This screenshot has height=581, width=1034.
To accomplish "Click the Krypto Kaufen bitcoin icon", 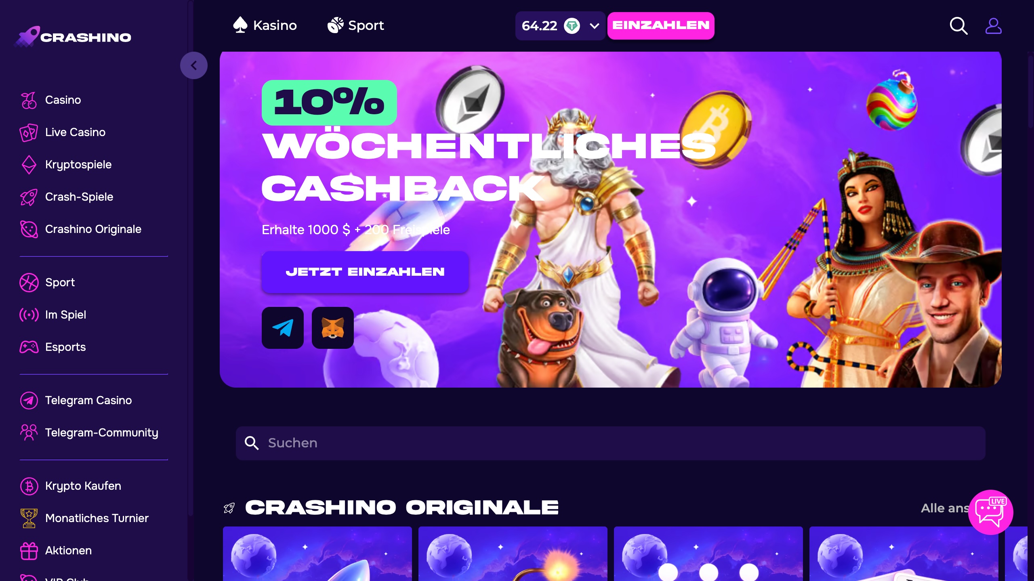I will (29, 486).
